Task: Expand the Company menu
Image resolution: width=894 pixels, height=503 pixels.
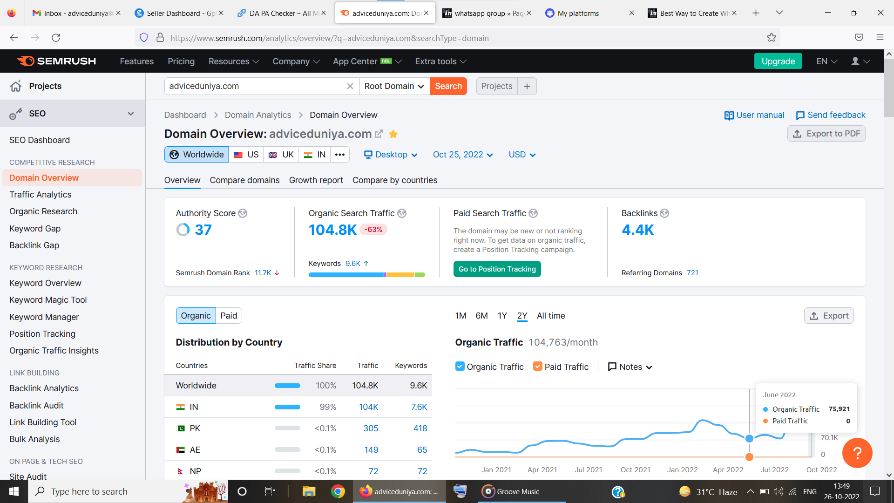Action: click(x=296, y=61)
